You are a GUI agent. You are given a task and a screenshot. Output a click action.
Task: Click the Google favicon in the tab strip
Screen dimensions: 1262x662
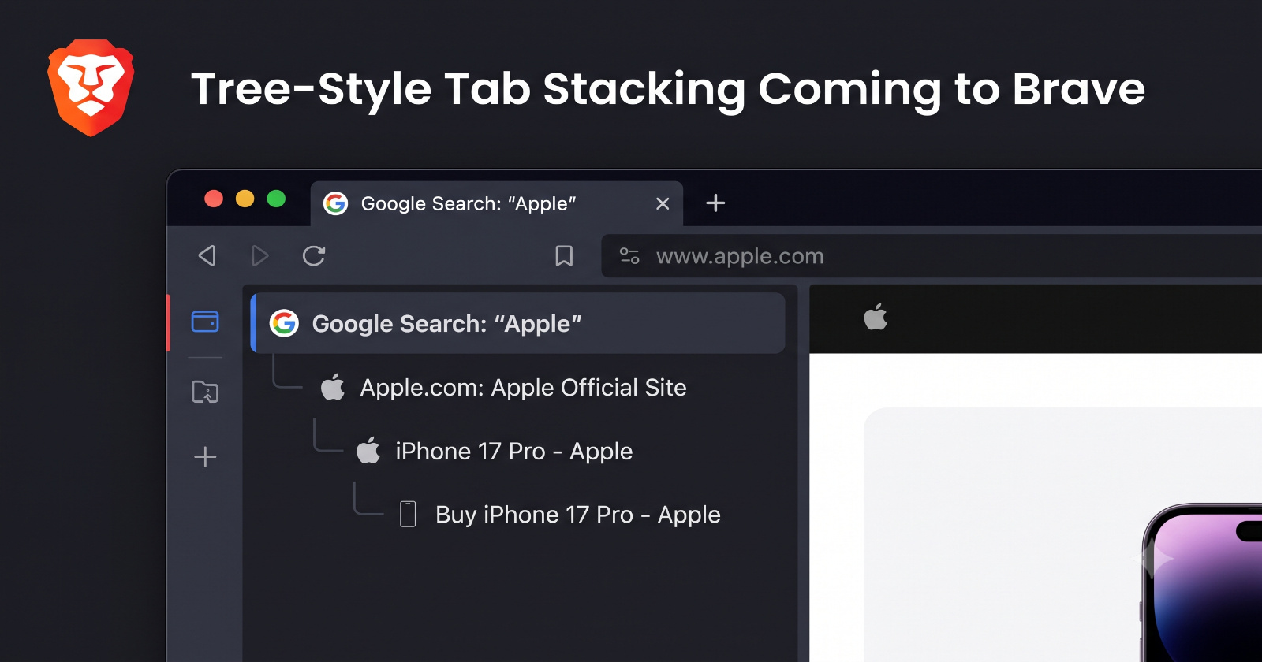tap(336, 203)
